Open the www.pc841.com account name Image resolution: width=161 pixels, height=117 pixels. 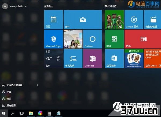[18, 6]
